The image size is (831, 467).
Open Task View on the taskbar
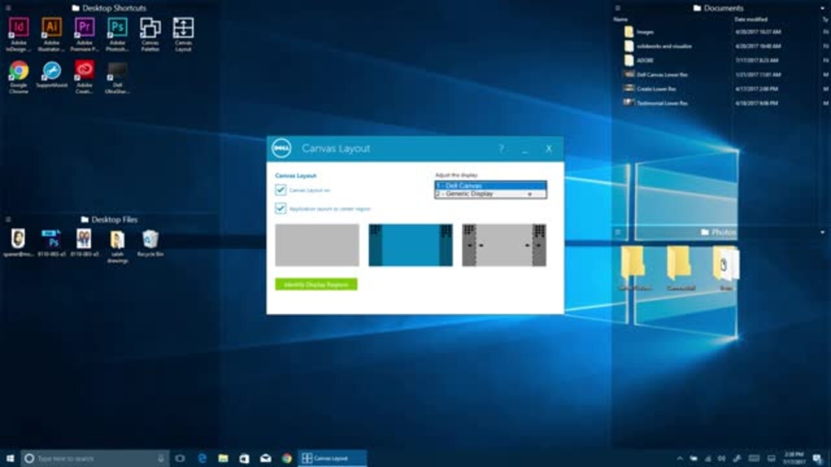click(x=180, y=459)
